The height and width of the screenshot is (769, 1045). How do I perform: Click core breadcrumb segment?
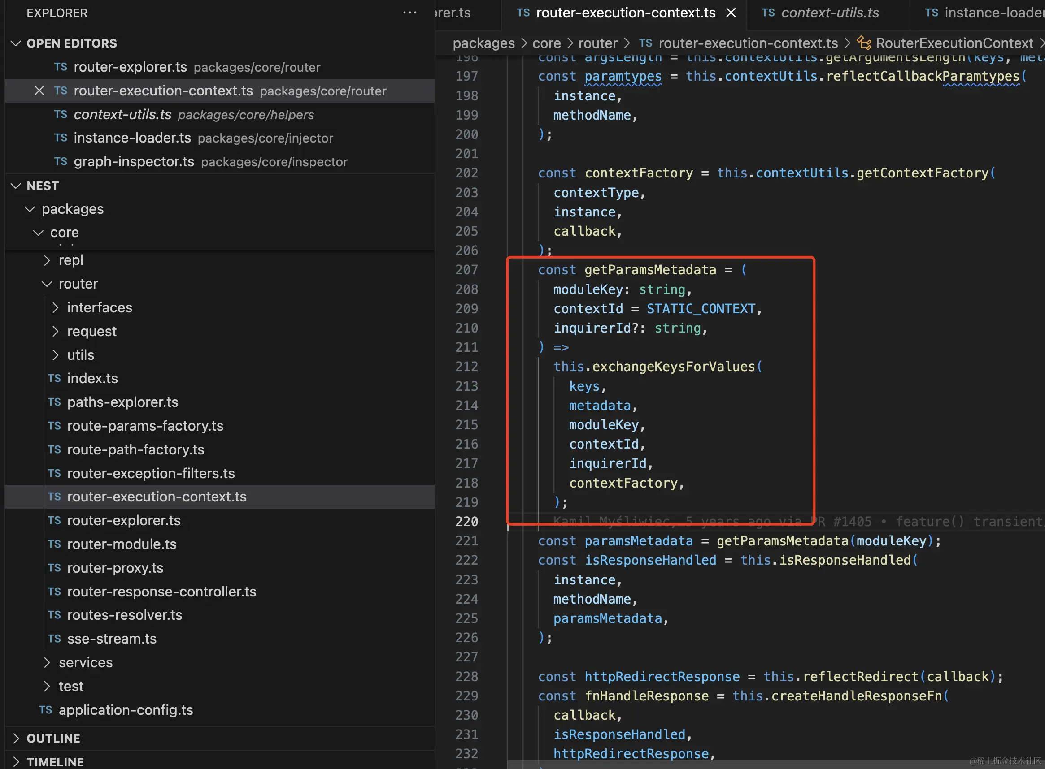click(x=546, y=43)
